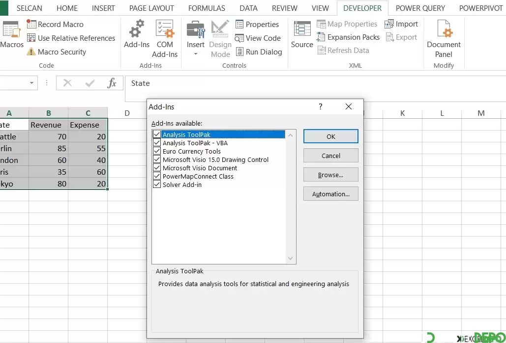Select column B header
The image size is (506, 343).
48,113
